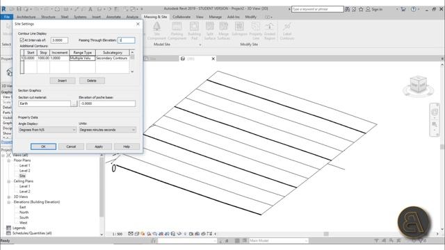Click the Section cut material browse button
445x250 pixels.
[74, 103]
